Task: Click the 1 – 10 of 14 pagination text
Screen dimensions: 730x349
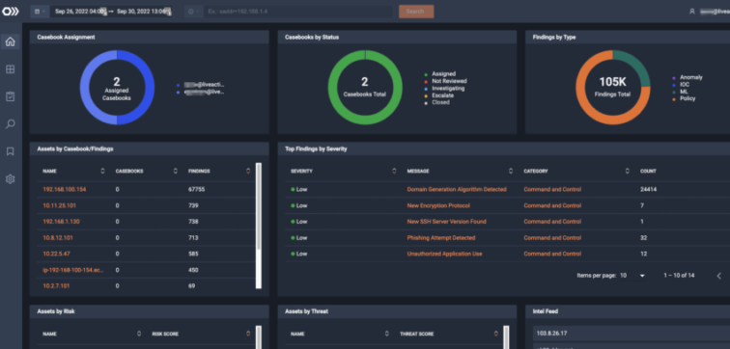Action: pos(679,276)
